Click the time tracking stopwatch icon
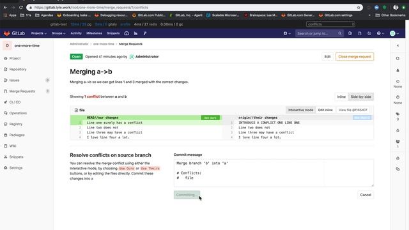This screenshot has width=409, height=230. pyautogui.click(x=397, y=97)
